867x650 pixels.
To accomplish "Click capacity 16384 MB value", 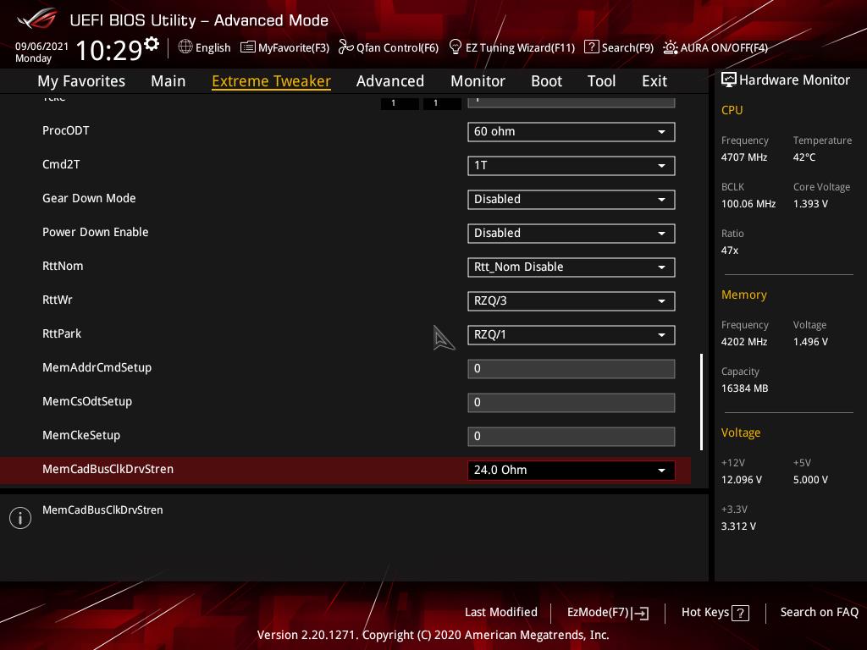I will 744,388.
